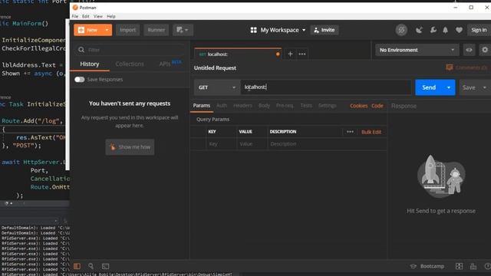Click the Description input cell
Image resolution: width=491 pixels, height=276 pixels.
click(x=327, y=144)
